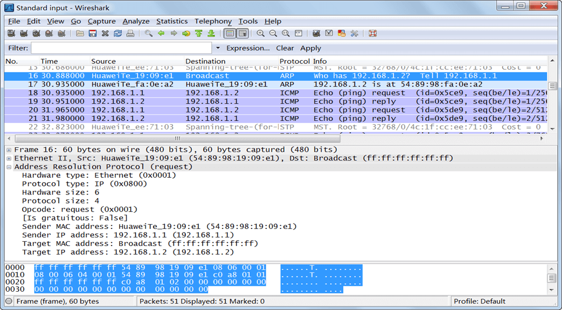Sort by the Info column header
Image resolution: width=562 pixels, height=310 pixels.
(430, 61)
